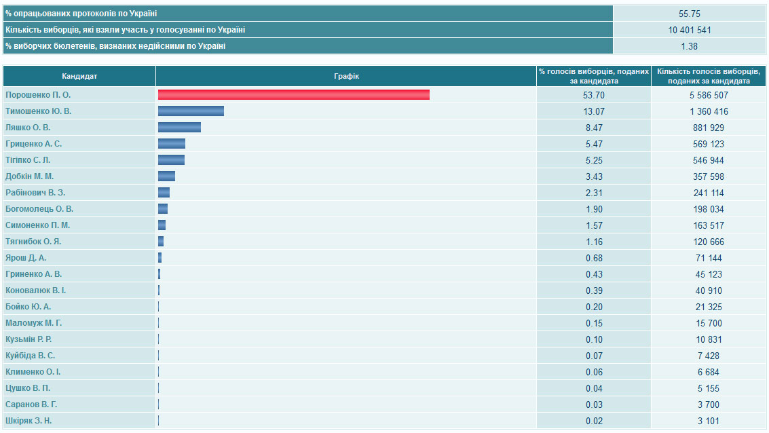Click the blue bar for Тимошенко
769x433 pixels.
click(191, 111)
